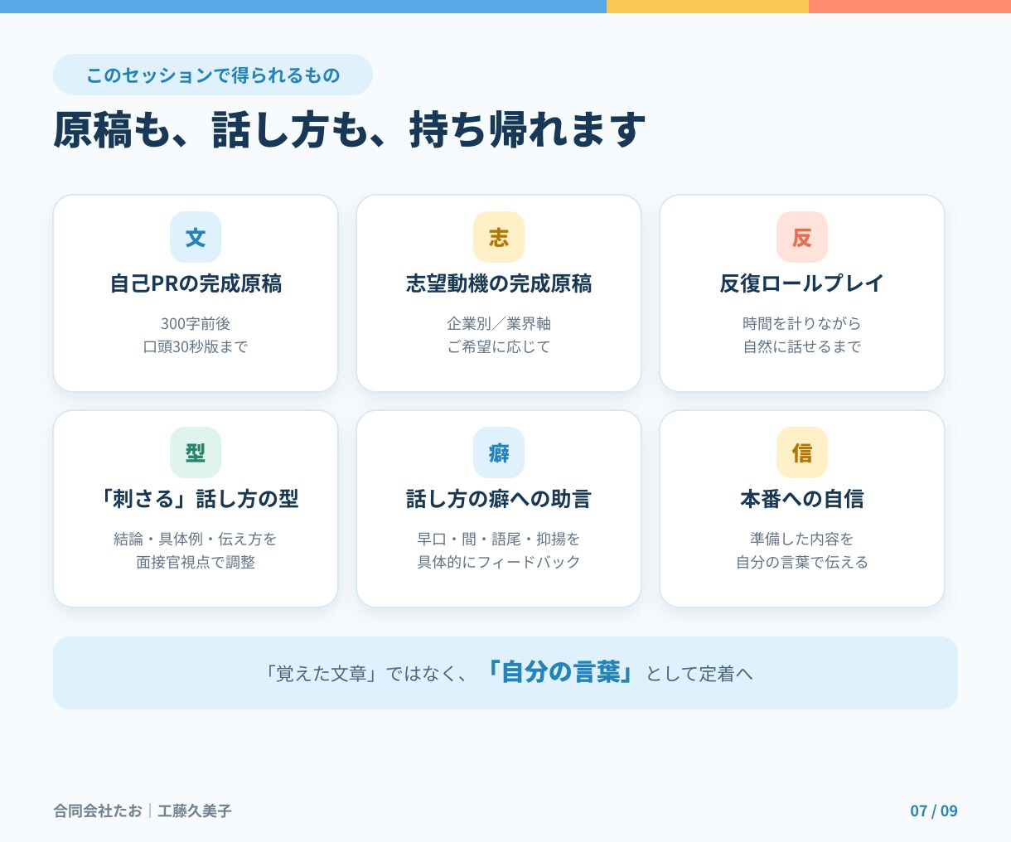The width and height of the screenshot is (1011, 842).
Task: Click the coral segment of top color bar
Action: click(x=910, y=6)
